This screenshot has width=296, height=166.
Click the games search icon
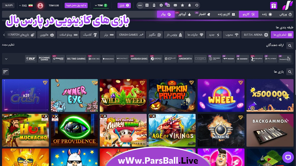(x=290, y=72)
